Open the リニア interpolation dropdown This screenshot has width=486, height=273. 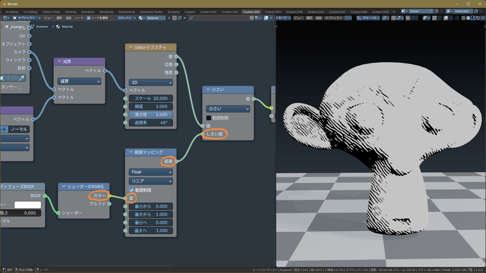(x=151, y=181)
